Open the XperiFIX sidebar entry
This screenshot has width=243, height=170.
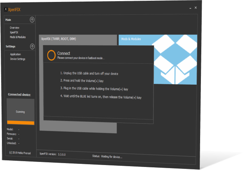point(14,32)
